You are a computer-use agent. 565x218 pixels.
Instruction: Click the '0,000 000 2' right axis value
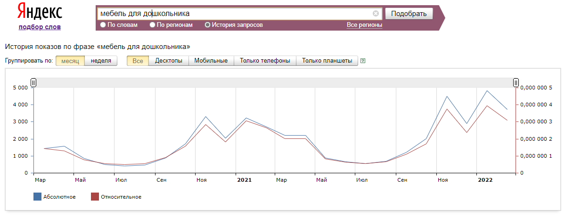point(537,139)
